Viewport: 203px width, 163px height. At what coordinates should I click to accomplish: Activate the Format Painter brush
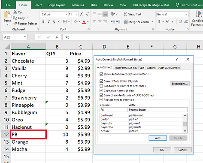(x=15, y=23)
